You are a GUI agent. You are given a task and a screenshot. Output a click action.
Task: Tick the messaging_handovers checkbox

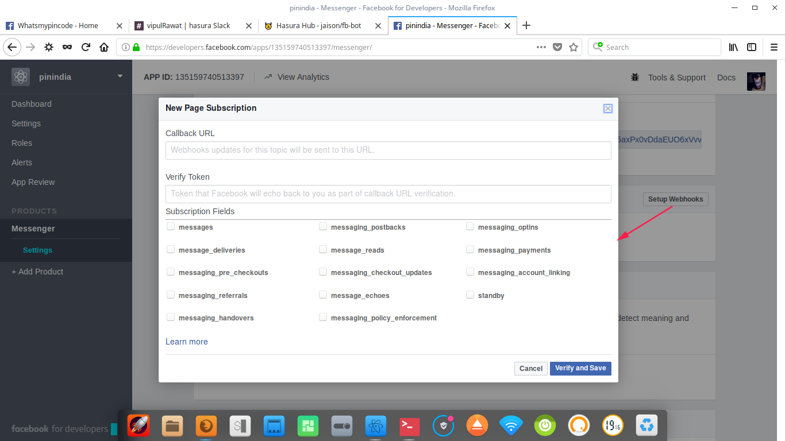171,317
